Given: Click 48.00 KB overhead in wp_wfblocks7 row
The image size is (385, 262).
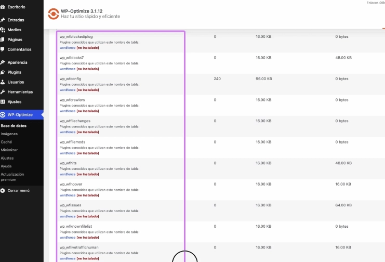Looking at the screenshot, I should pos(343,58).
